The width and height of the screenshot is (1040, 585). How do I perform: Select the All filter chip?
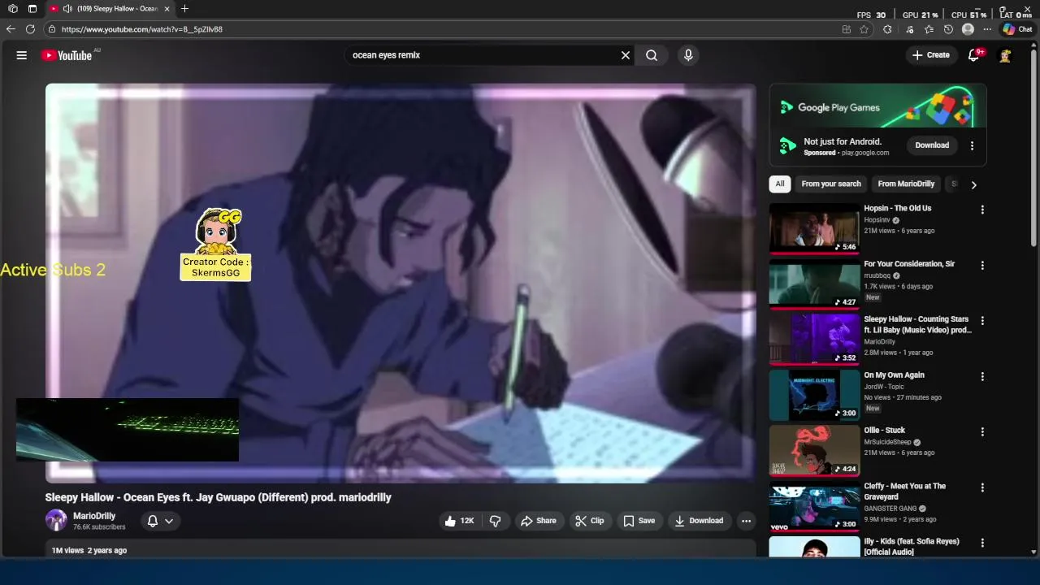[x=780, y=184]
